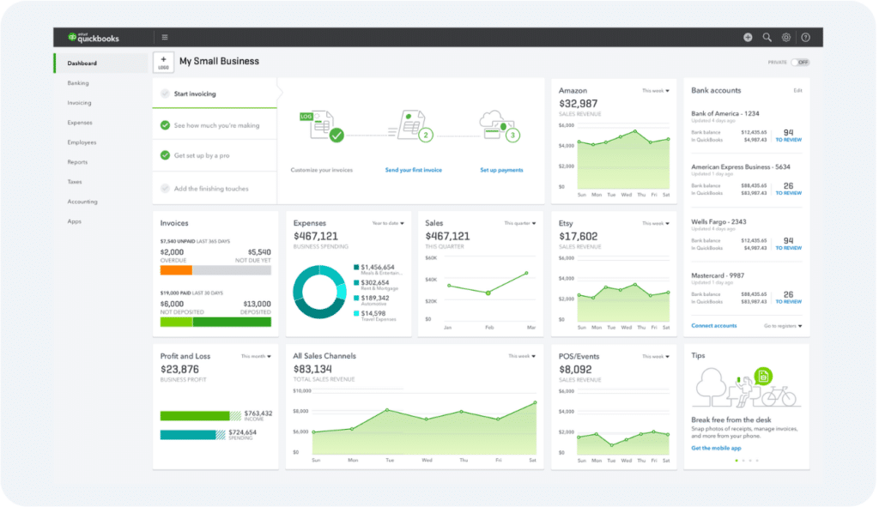Select first Tips carousel dot
879x507 pixels.
coord(736,461)
